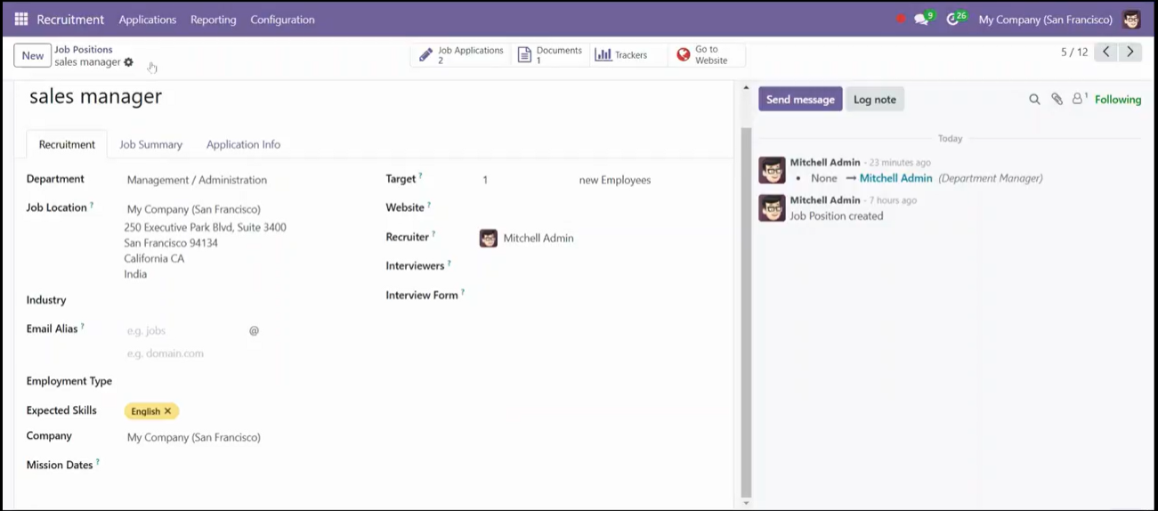Go to previous record arrow

coord(1106,53)
